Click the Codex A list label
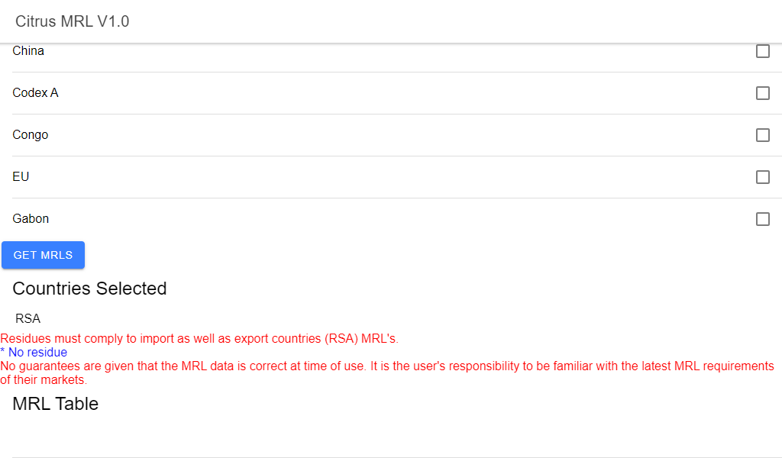The image size is (782, 458). (x=35, y=93)
